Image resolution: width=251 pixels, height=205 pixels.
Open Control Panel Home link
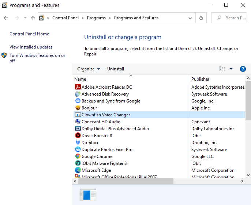tap(29, 34)
